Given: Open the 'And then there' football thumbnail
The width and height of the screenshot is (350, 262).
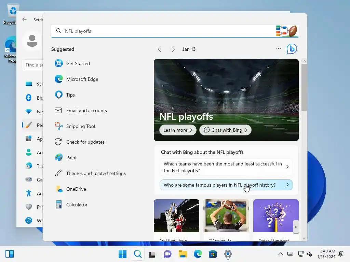Looking at the screenshot, I should (176, 220).
